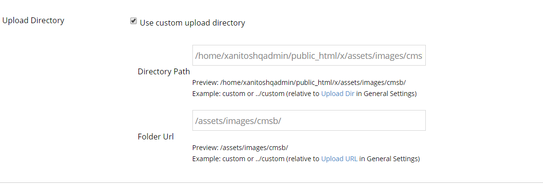Click the 'Use custom upload directory' label text
543x193 pixels.
[x=192, y=23]
